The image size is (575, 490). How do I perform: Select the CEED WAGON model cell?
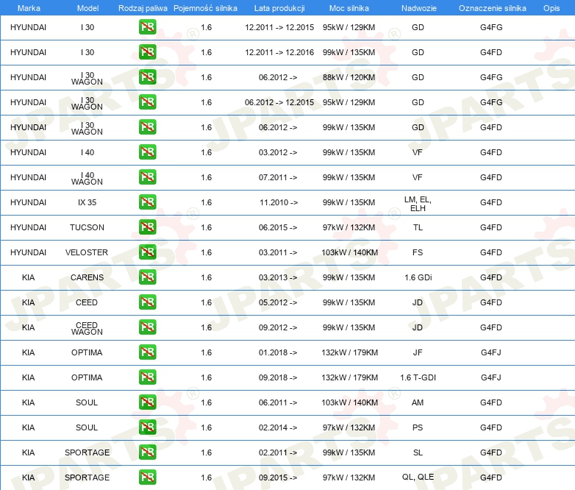click(87, 328)
